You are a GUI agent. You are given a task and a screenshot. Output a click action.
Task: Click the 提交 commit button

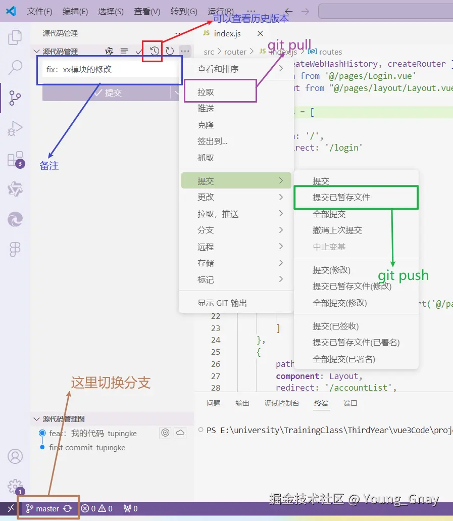point(106,92)
